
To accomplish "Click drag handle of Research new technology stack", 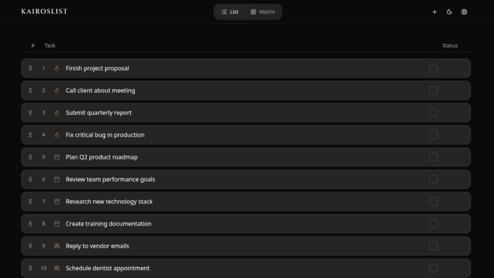I will tap(30, 201).
